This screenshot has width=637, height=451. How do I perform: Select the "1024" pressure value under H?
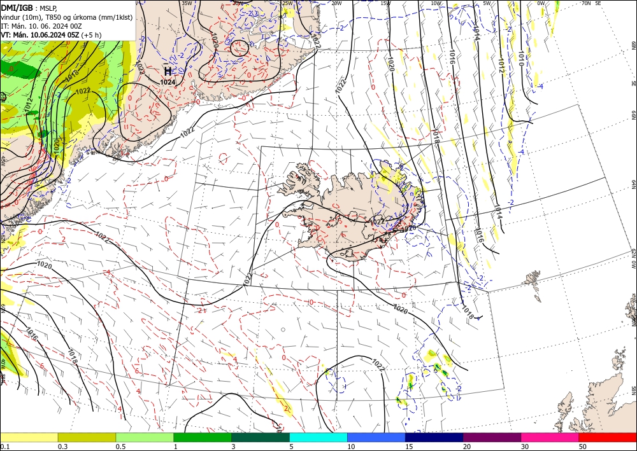click(168, 82)
